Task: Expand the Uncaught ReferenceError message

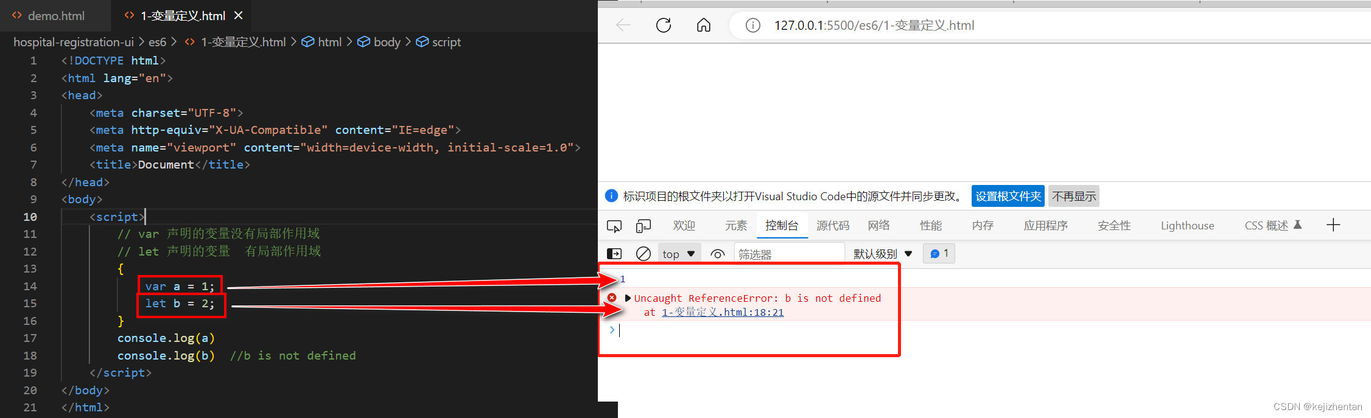Action: click(628, 298)
